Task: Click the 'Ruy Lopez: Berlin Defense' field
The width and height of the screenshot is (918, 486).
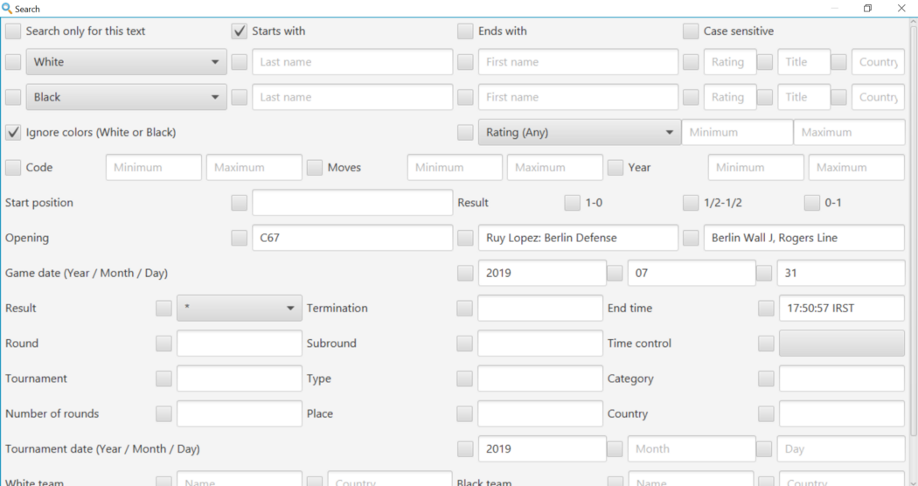Action: tap(578, 238)
